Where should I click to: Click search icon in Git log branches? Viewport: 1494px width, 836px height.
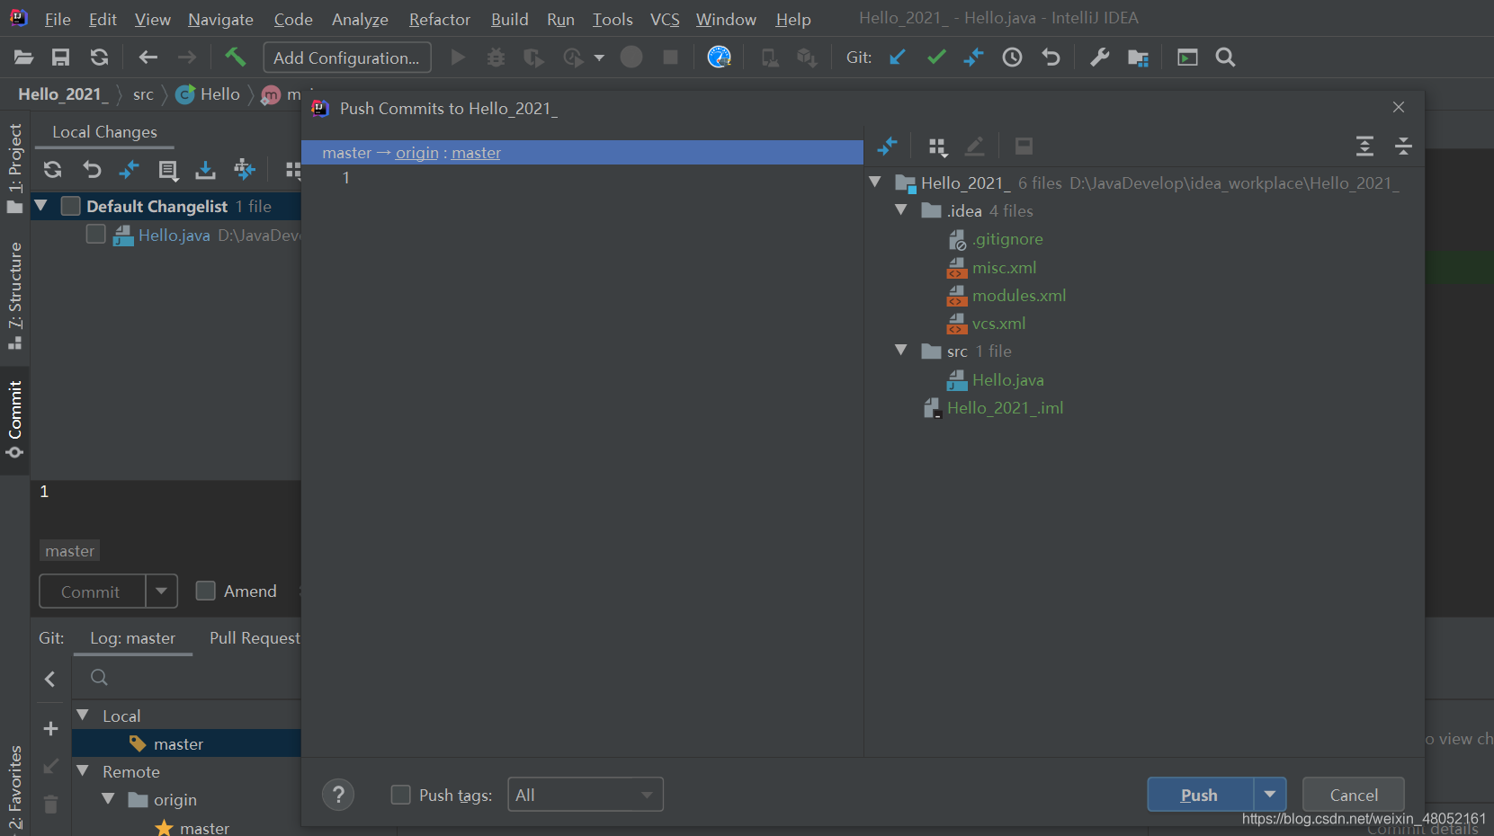coord(99,677)
